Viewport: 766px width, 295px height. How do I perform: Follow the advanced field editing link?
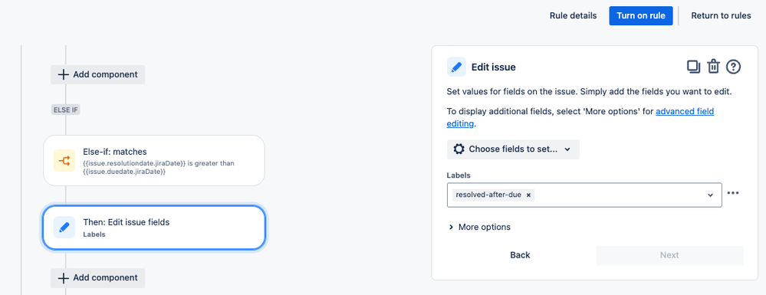pos(580,118)
